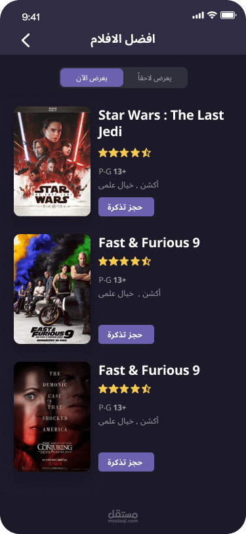Screen dimensions: 246x534
Task: Tap the cellular signal bars icon
Action: (198, 15)
